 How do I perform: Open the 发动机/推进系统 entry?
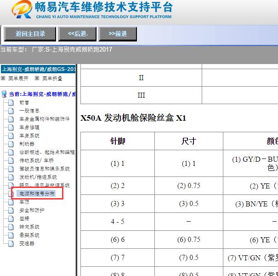[38, 177]
